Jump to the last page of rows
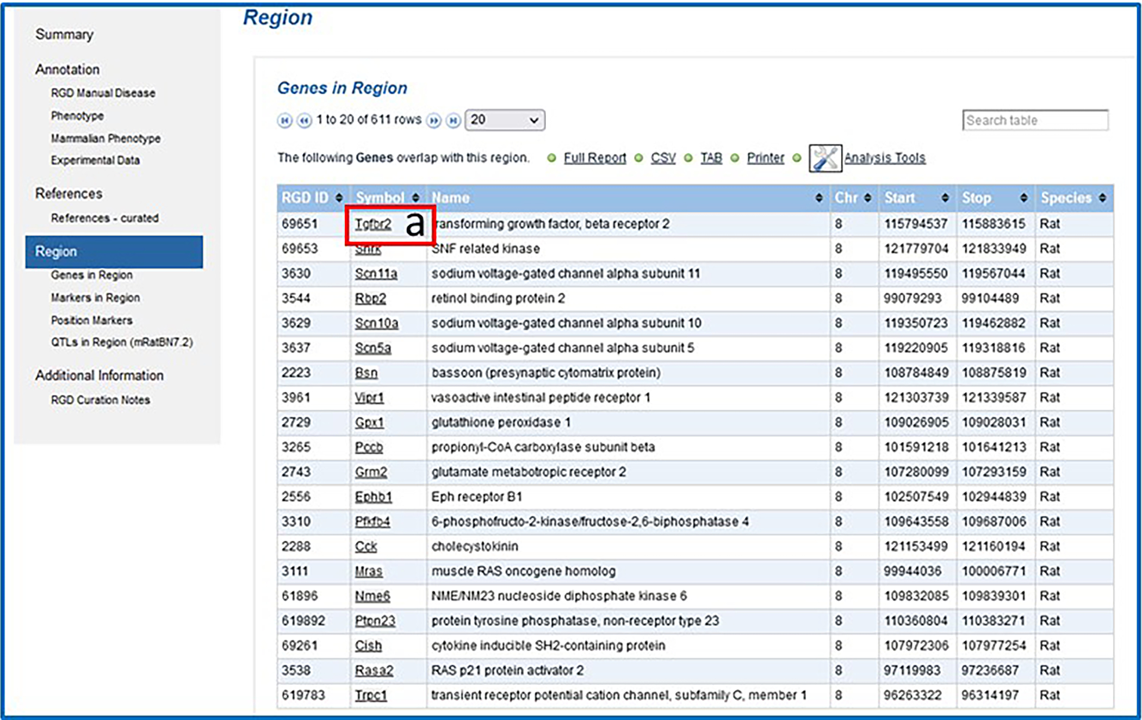1142x720 pixels. pyautogui.click(x=453, y=120)
